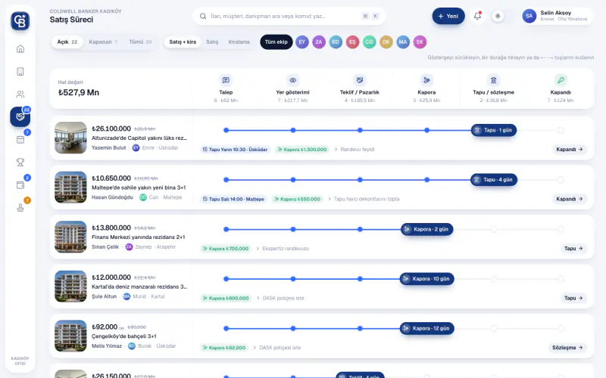Filter by team member ZA avatar
Viewport: 606px width, 378px height.
coord(319,42)
